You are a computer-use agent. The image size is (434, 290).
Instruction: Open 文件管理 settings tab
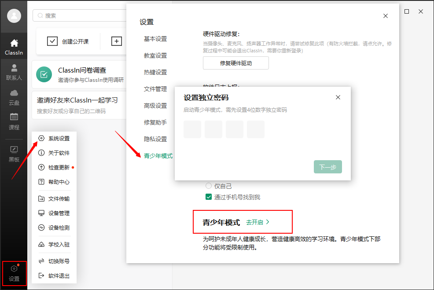pos(155,89)
